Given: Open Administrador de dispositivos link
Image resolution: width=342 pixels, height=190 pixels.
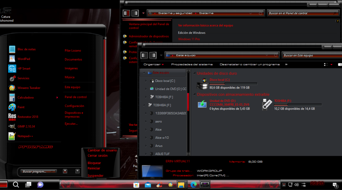Looking at the screenshot, I should click(148, 36).
